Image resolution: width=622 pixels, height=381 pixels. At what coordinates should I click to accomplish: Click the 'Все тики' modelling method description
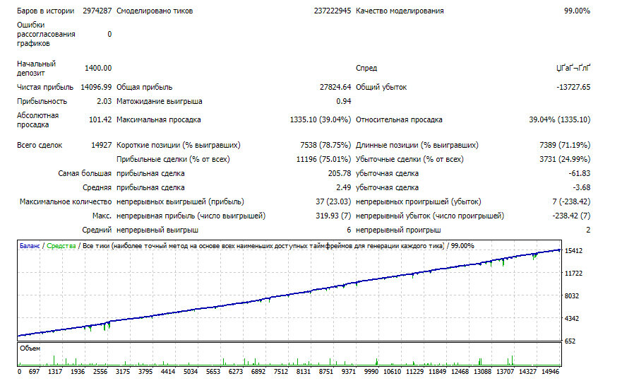click(263, 246)
